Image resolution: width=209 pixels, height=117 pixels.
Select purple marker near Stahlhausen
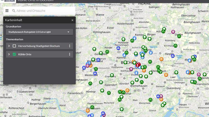pos(131,69)
